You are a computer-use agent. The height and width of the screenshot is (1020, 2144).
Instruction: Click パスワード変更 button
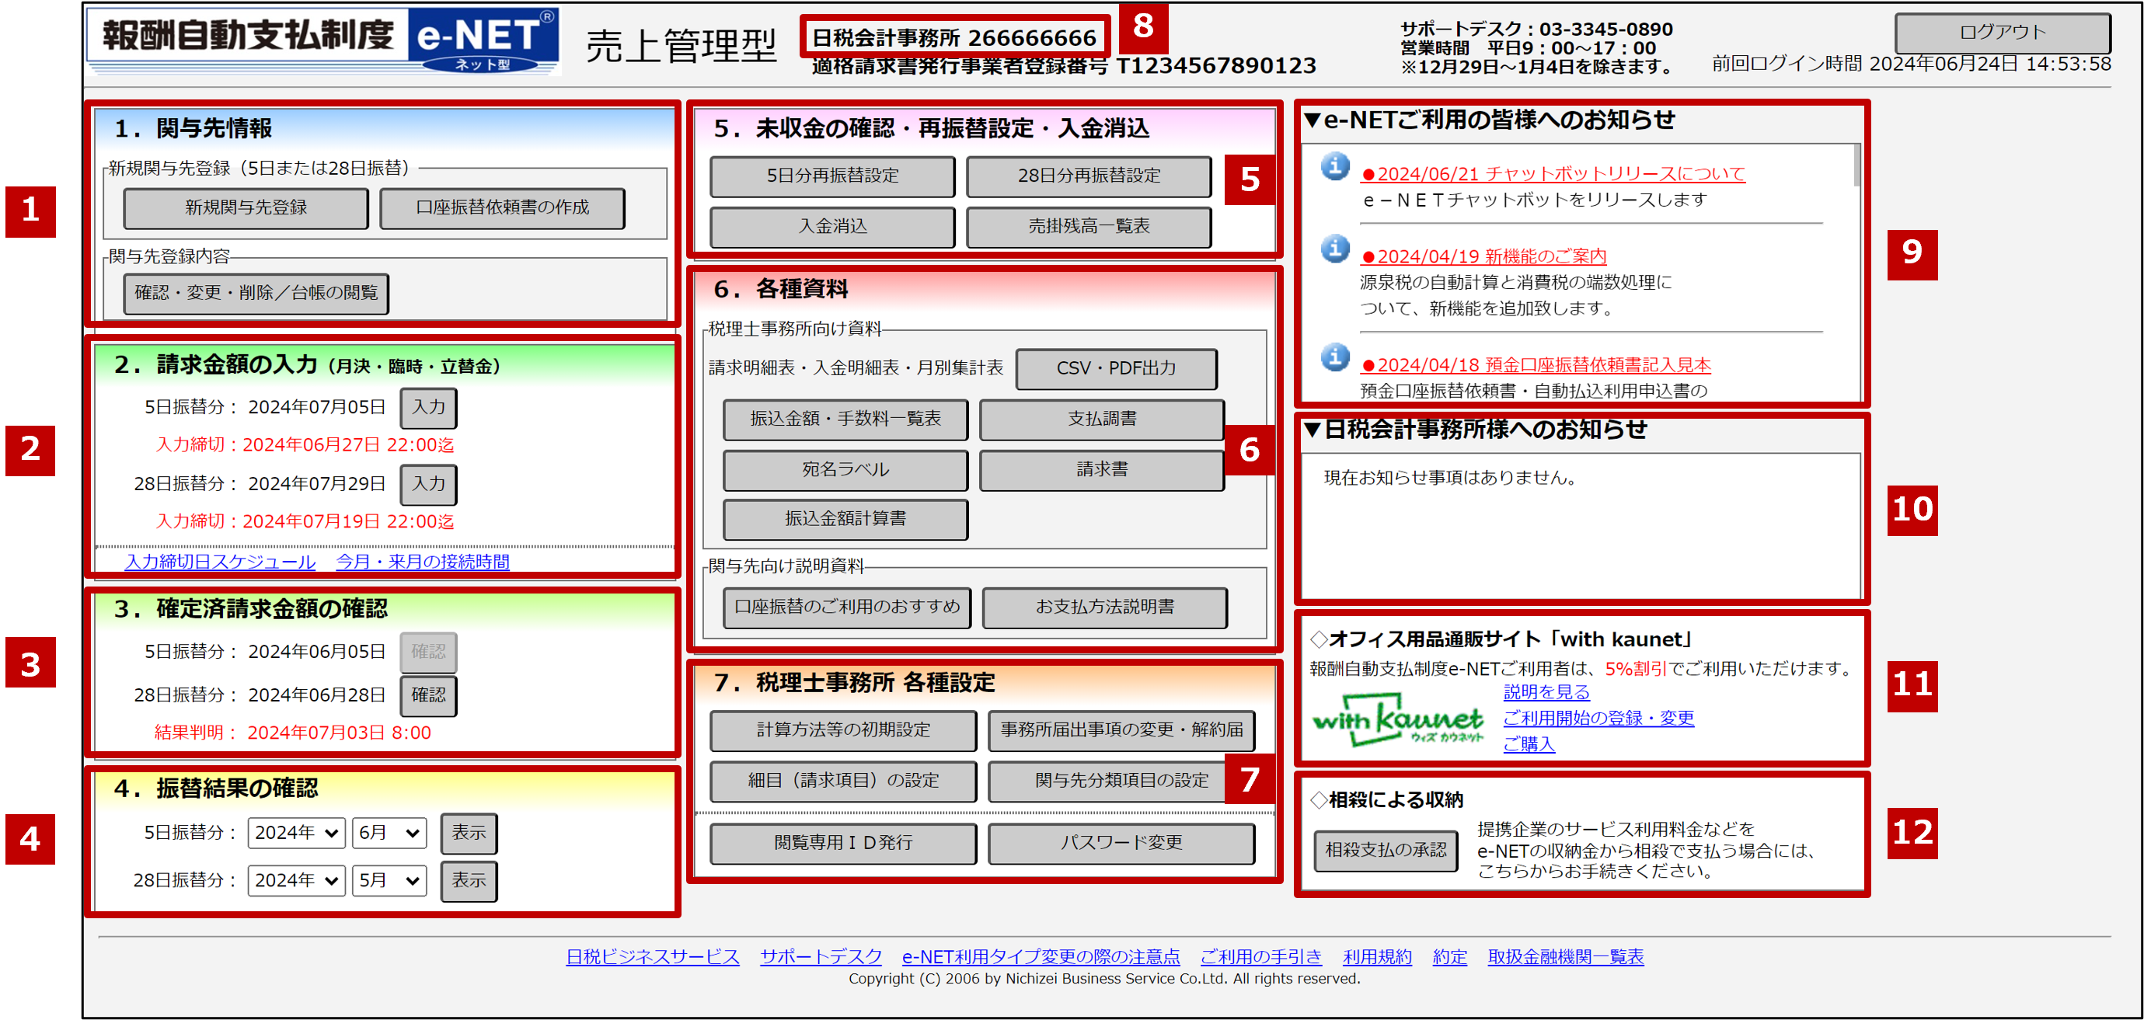click(1121, 843)
